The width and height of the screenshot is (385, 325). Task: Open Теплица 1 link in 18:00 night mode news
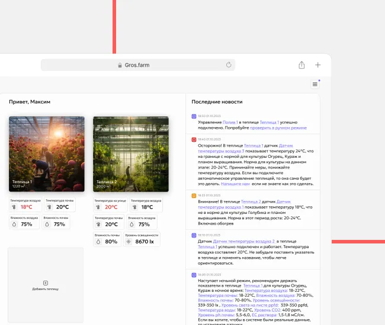click(x=253, y=285)
